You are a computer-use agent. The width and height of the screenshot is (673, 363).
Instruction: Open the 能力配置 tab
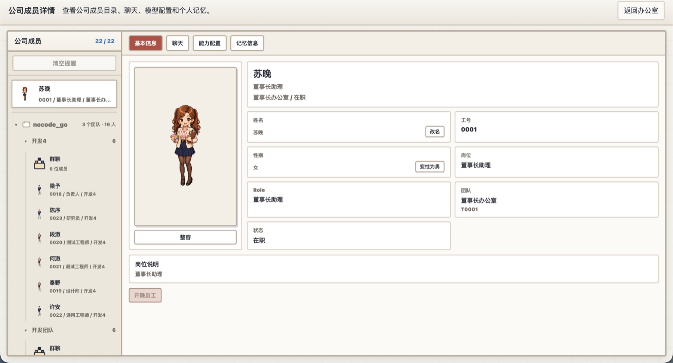(209, 43)
